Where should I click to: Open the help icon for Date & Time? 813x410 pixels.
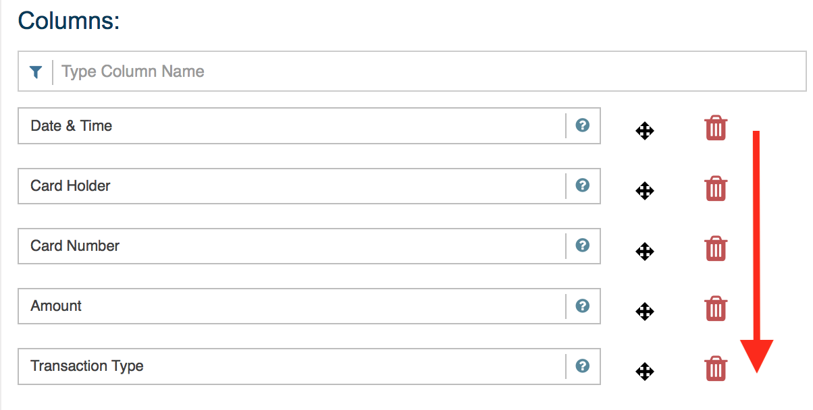click(582, 125)
